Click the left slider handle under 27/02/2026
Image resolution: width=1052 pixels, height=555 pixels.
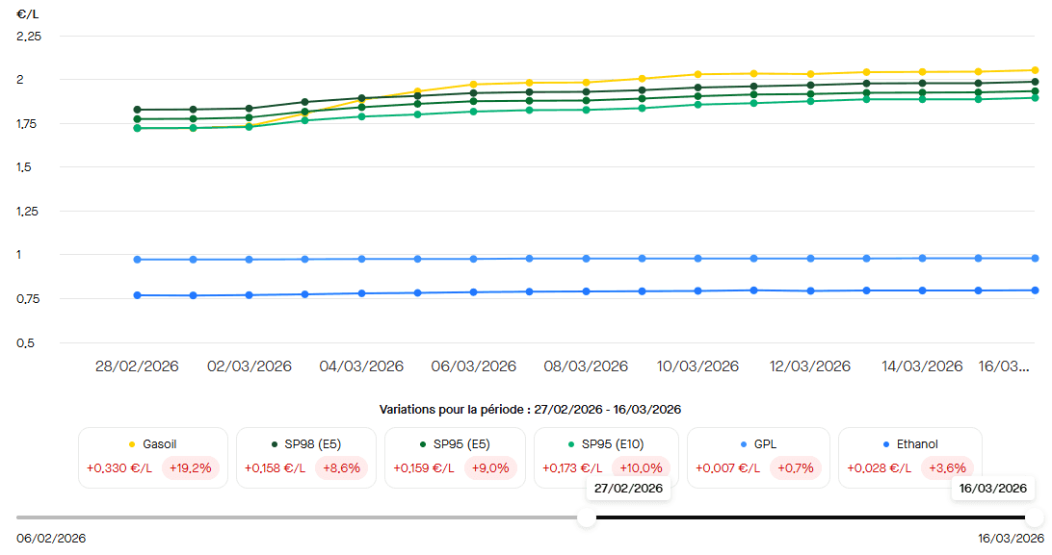coord(586,517)
